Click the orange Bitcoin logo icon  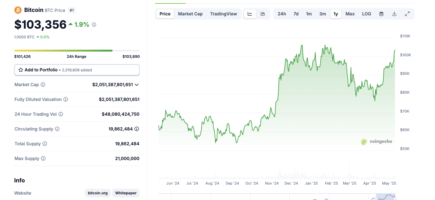(x=18, y=10)
